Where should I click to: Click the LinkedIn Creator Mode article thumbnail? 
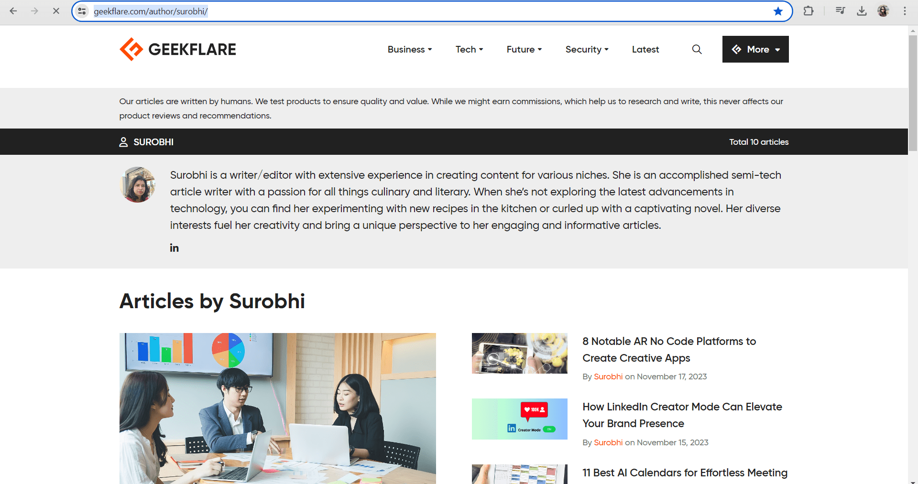519,419
